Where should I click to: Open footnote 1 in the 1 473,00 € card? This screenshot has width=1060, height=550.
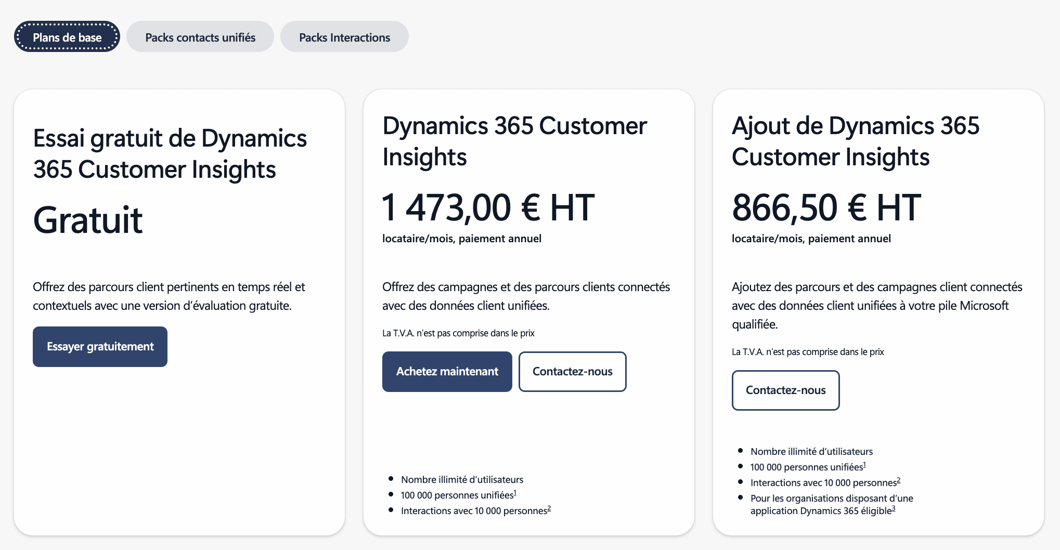click(515, 492)
